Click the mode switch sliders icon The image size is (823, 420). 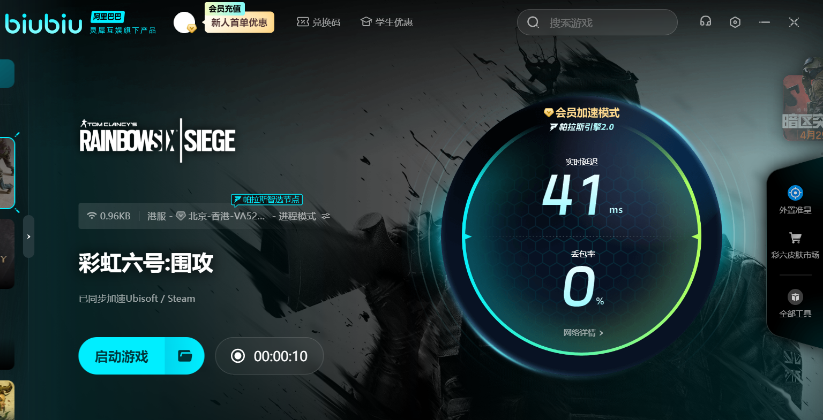[x=326, y=216]
